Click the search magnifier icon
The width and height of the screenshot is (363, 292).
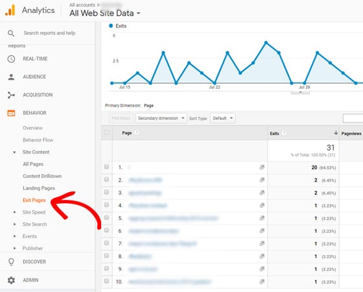tap(11, 33)
